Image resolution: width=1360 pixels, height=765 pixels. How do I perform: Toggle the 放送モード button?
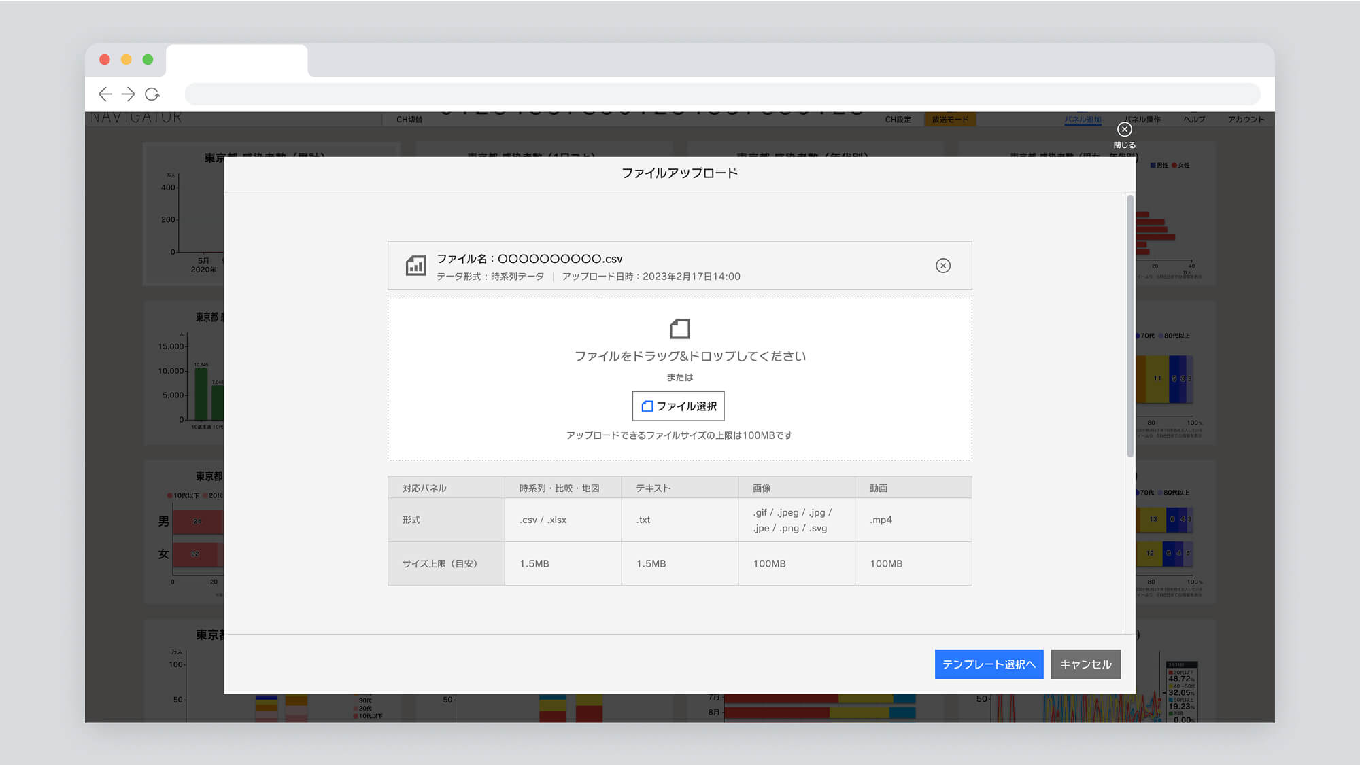point(950,120)
